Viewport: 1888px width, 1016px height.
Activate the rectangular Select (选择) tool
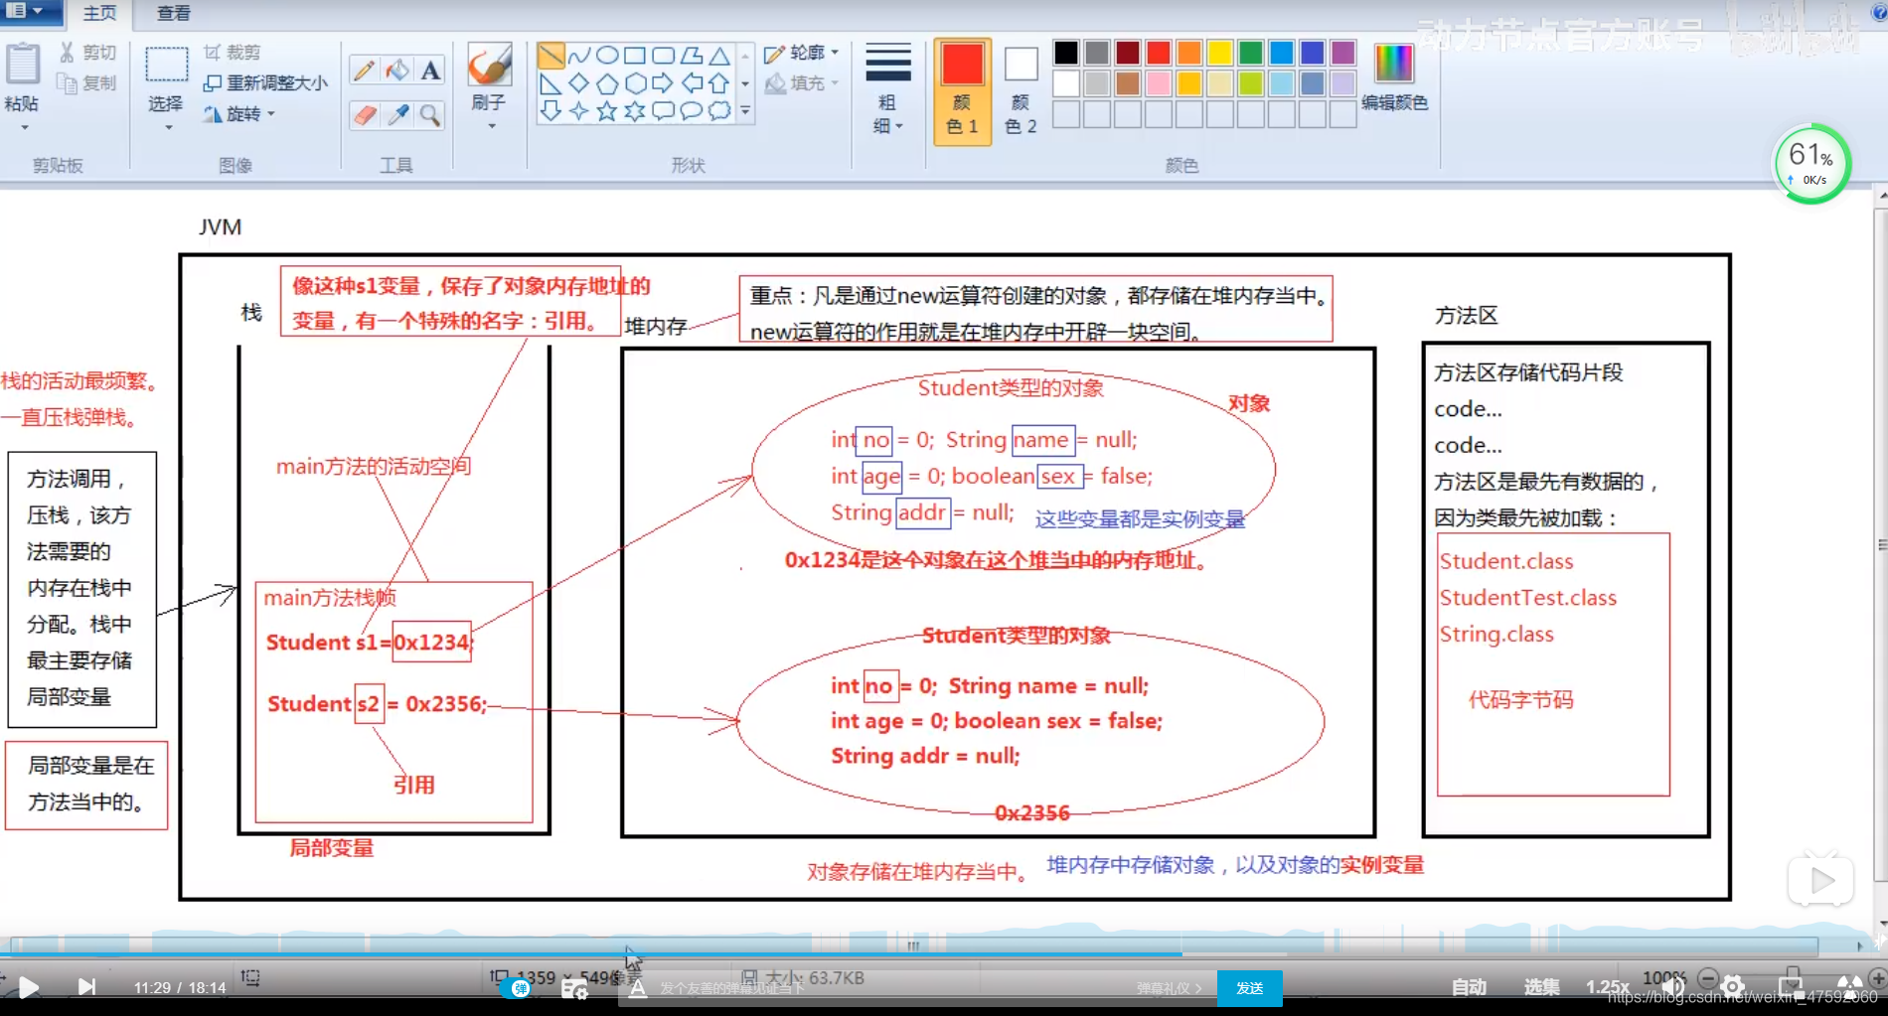(166, 65)
